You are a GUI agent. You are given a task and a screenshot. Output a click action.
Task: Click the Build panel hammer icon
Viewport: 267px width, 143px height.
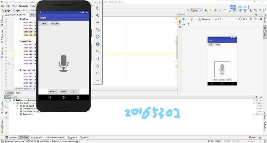click(6, 101)
